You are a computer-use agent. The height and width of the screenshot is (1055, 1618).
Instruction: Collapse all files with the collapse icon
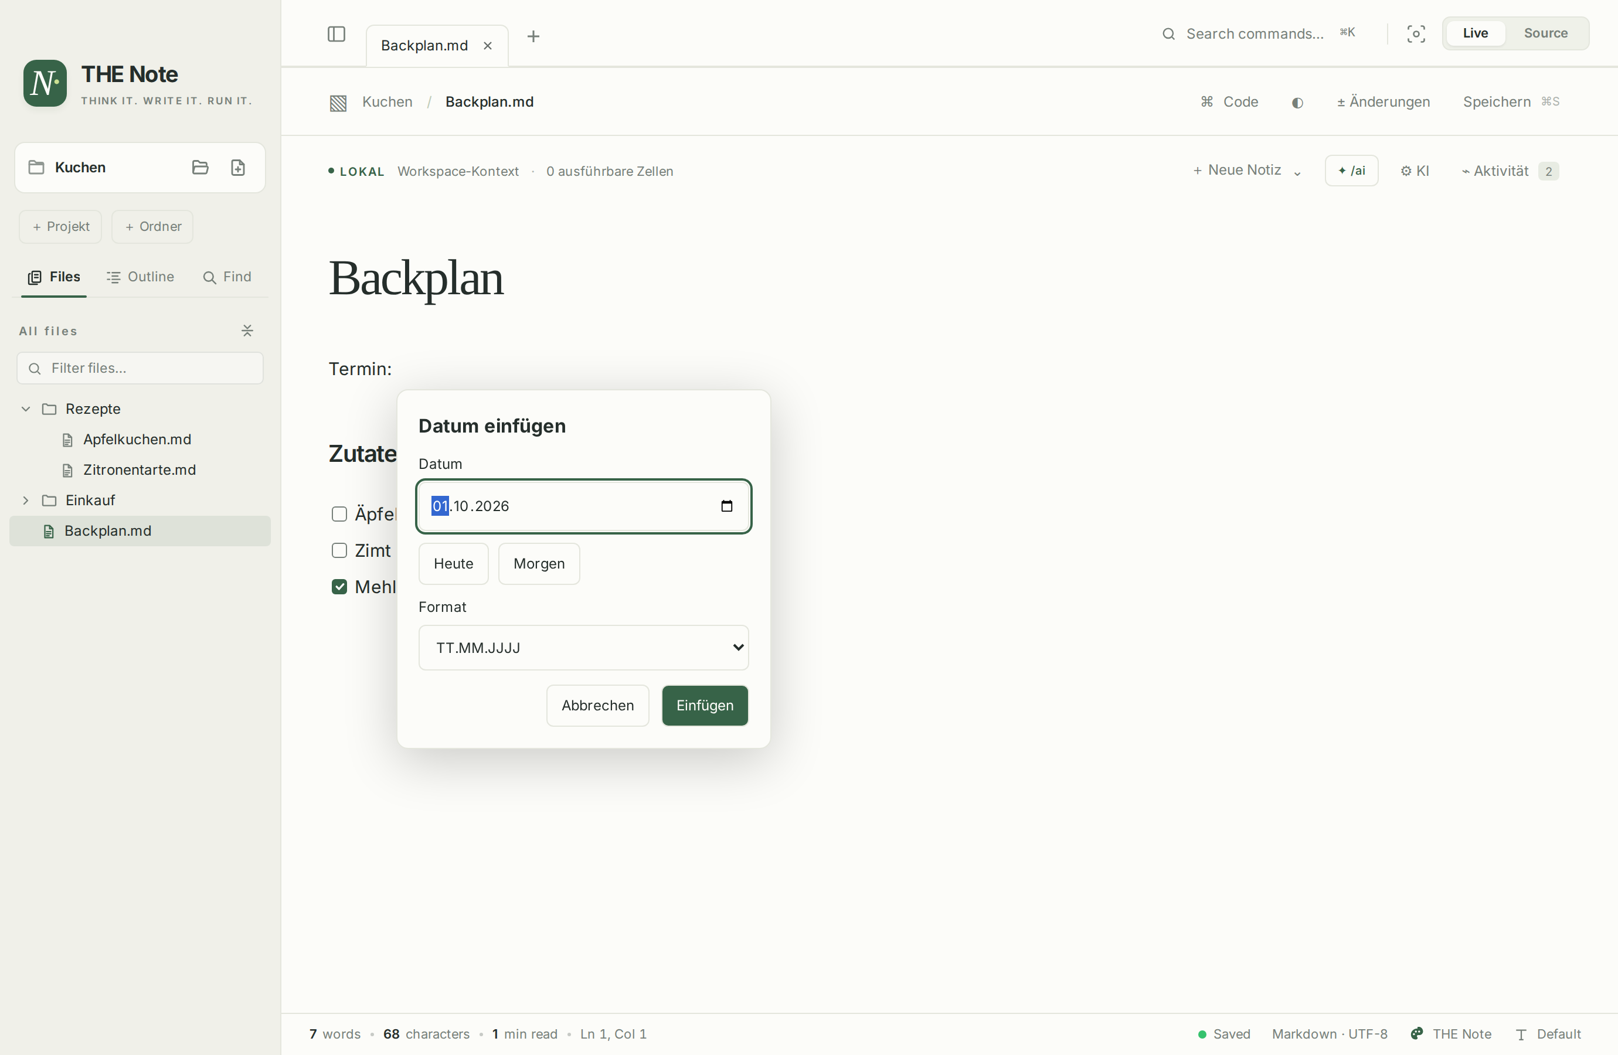coord(247,331)
